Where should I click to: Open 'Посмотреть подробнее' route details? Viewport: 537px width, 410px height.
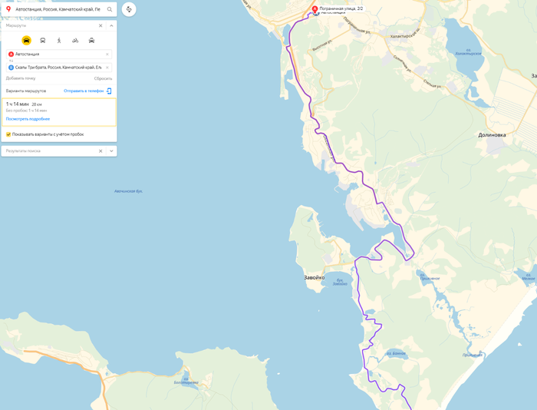28,119
